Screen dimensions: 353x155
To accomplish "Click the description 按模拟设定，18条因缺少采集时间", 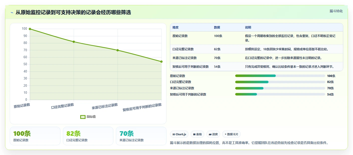I will pyautogui.click(x=287, y=49).
